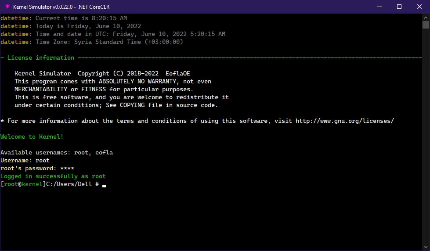Click the scrollbar down arrow
430x251 pixels.
click(x=426, y=247)
